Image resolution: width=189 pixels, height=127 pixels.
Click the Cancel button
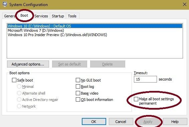121,122
